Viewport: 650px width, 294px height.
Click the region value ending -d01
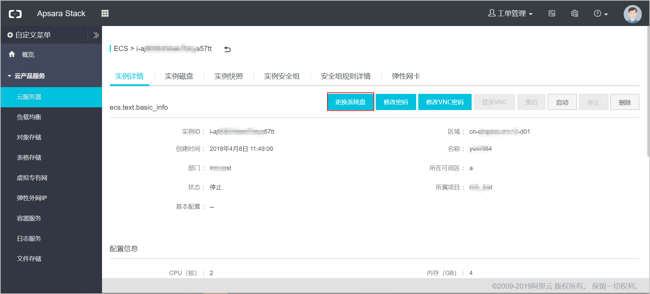tap(500, 132)
